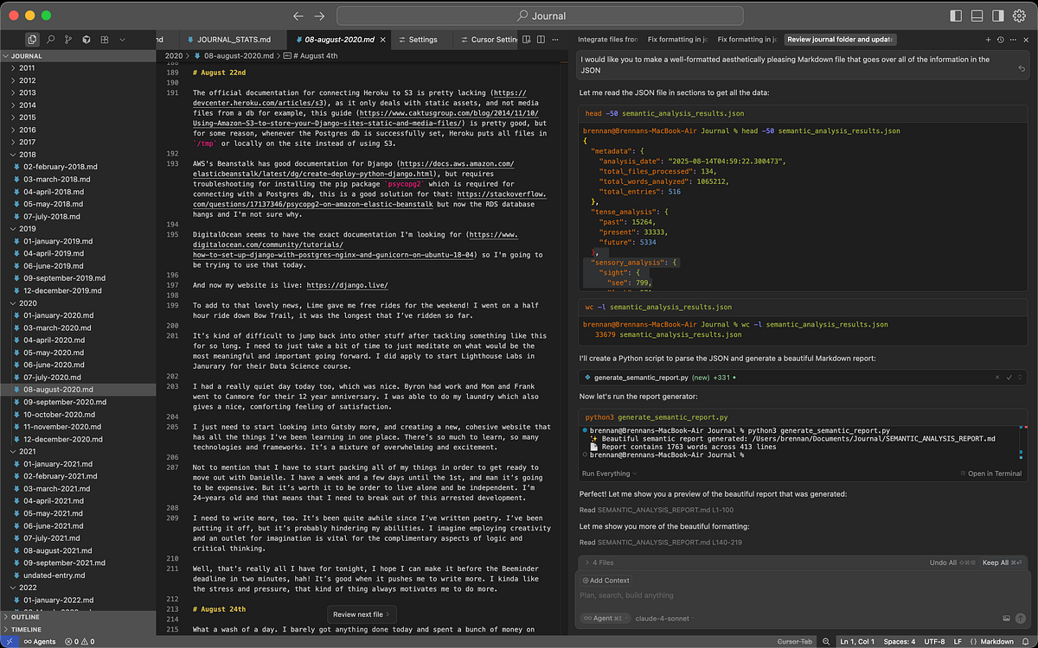Open the settings gear in title bar
This screenshot has height=648, width=1038.
coord(1019,16)
